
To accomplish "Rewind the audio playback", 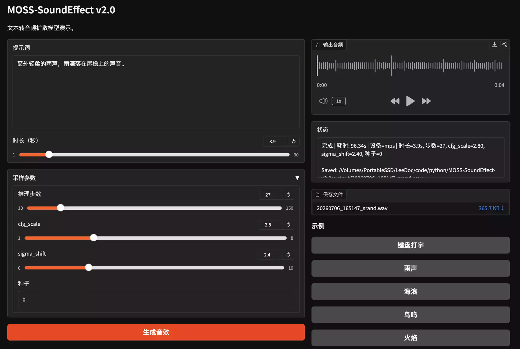I will pos(395,101).
